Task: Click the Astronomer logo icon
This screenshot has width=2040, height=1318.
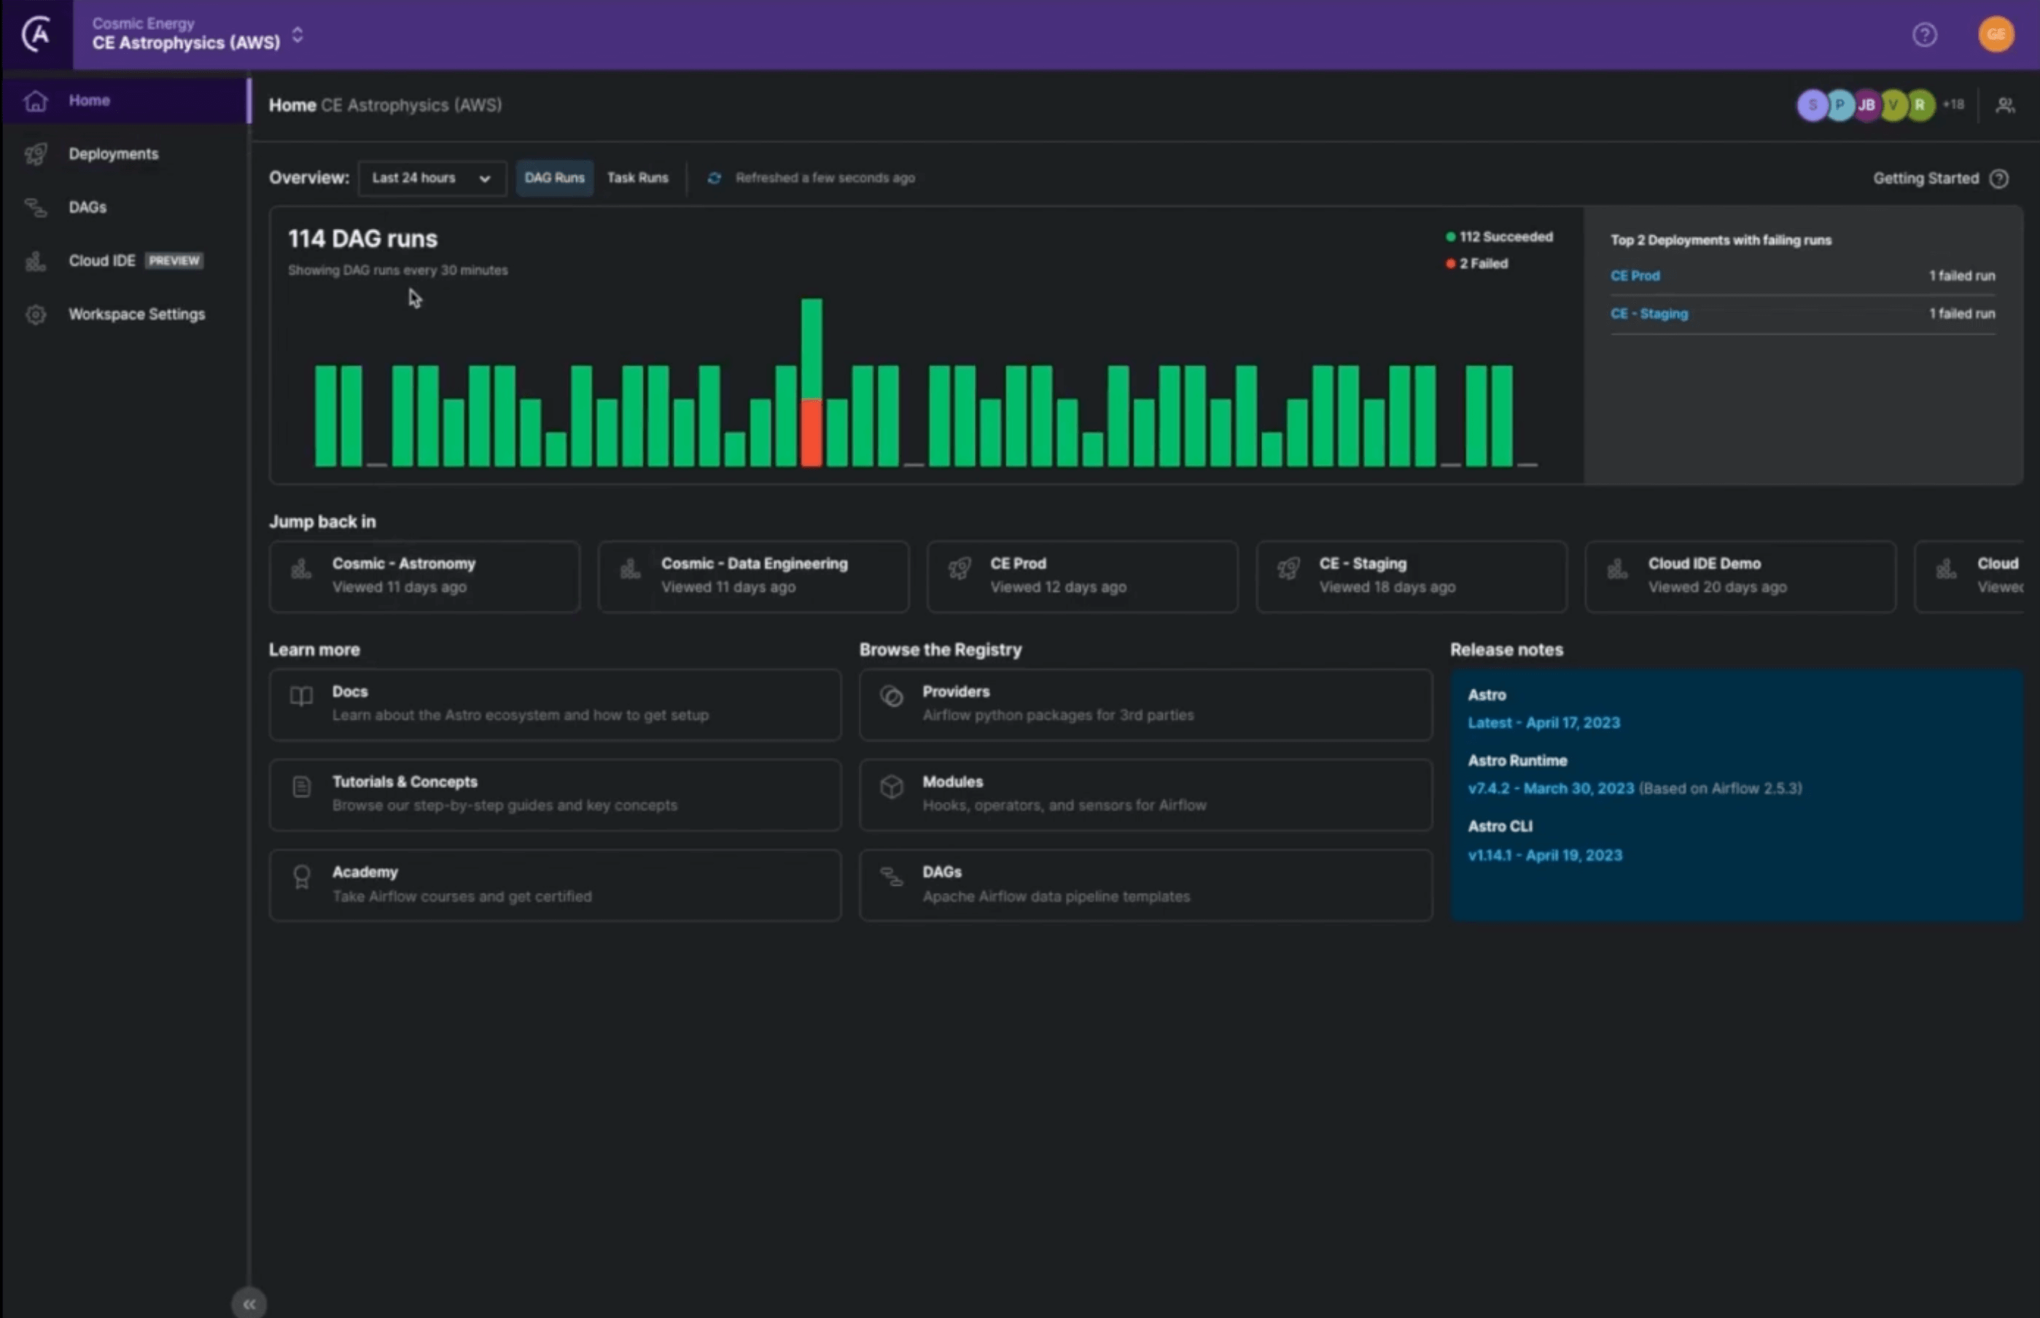Action: (x=36, y=34)
